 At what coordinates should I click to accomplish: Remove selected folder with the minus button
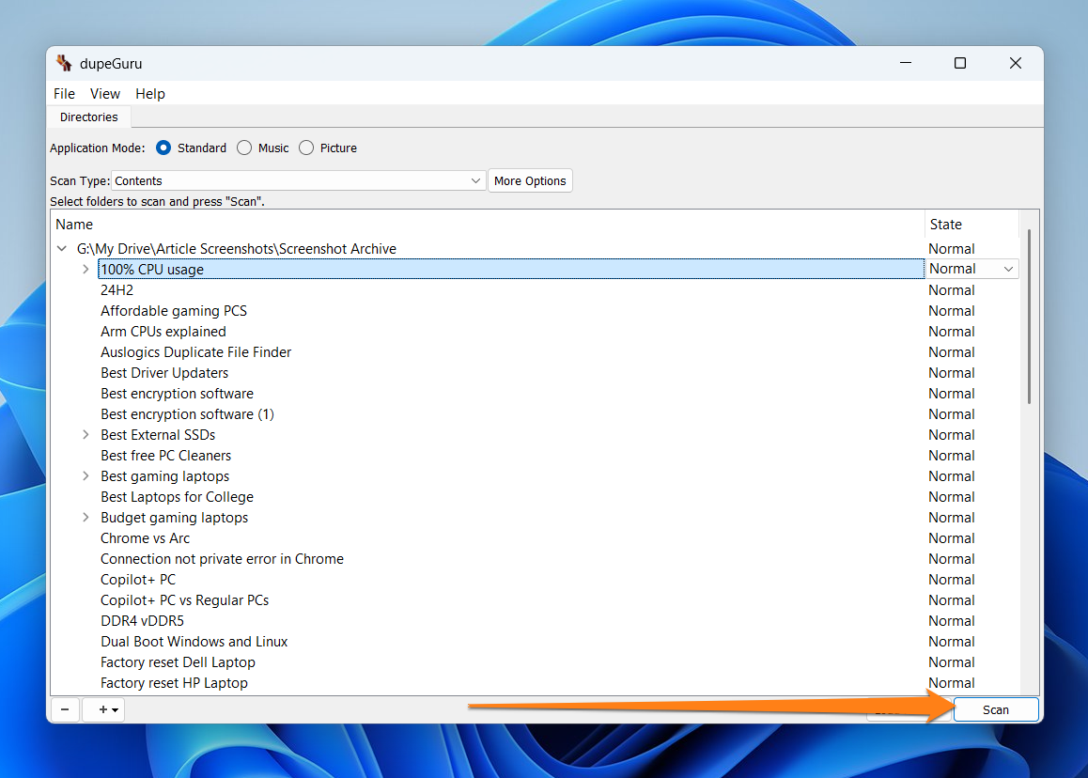pos(64,709)
